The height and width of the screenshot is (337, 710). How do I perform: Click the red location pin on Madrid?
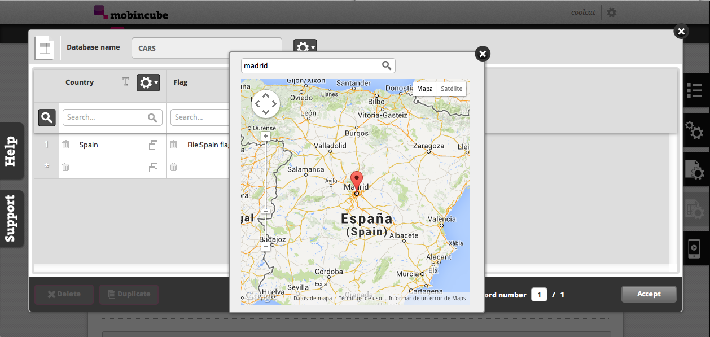coord(357,182)
